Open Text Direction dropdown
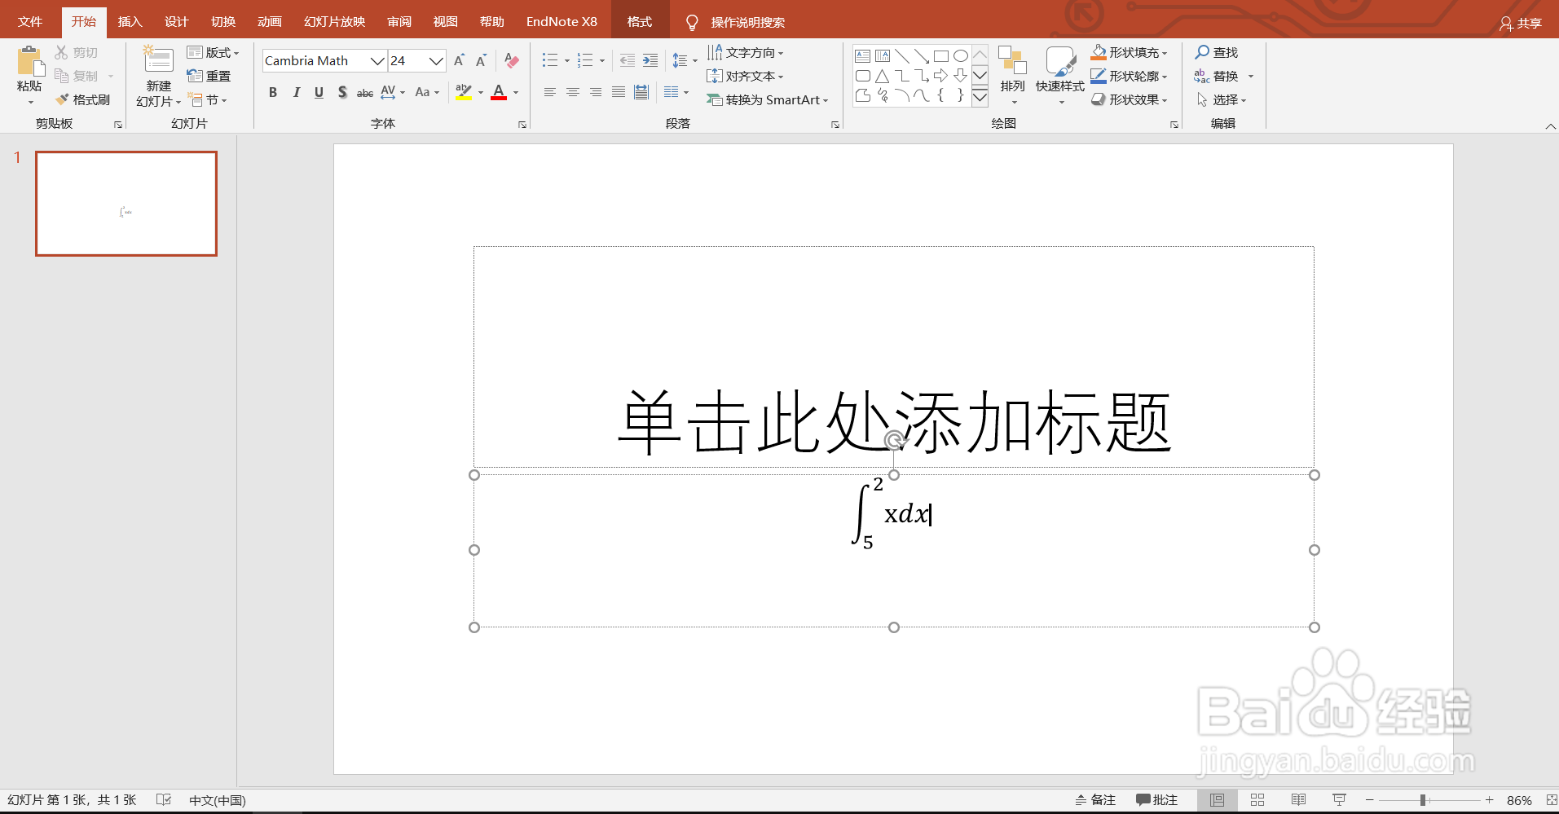Screen dimensions: 1559x814 (745, 52)
